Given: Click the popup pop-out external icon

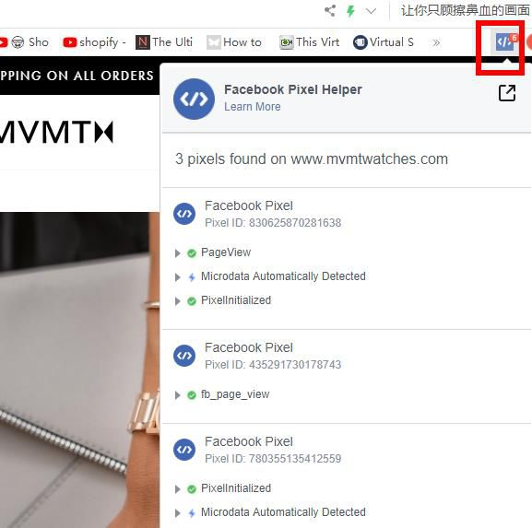Looking at the screenshot, I should (507, 93).
